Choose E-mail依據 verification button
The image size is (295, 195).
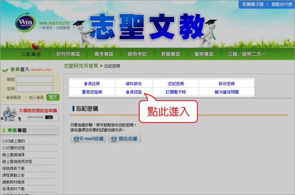[88, 139]
